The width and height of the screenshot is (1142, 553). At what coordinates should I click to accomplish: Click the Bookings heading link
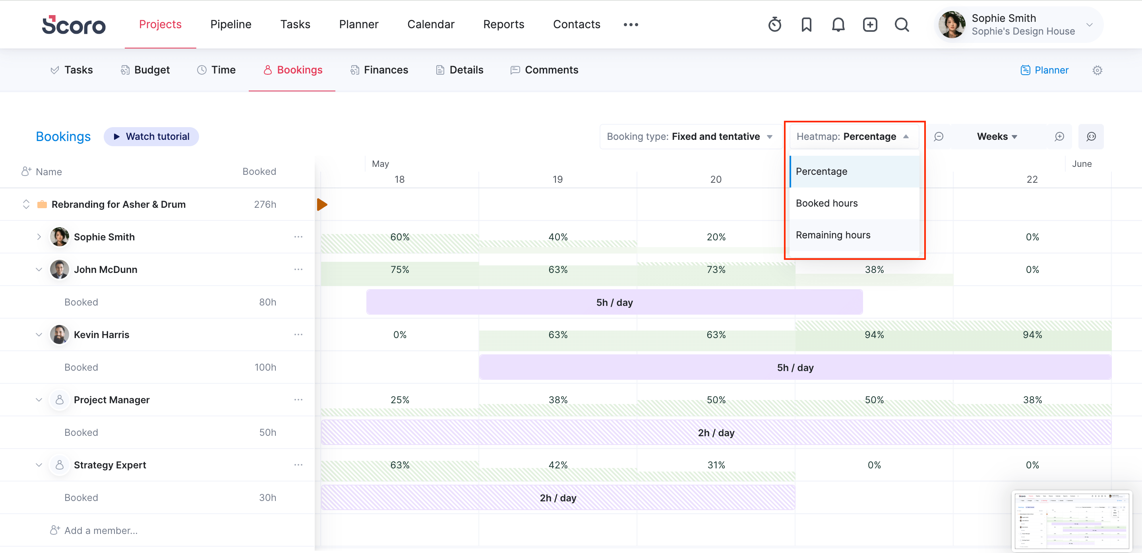click(63, 137)
